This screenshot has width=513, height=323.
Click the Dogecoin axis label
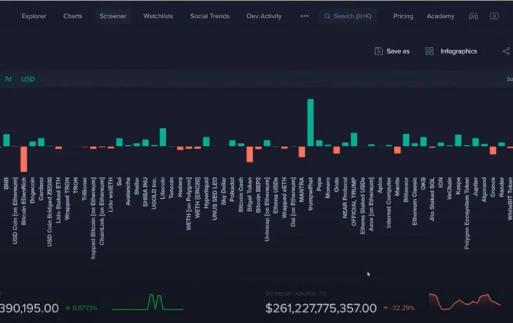32,190
